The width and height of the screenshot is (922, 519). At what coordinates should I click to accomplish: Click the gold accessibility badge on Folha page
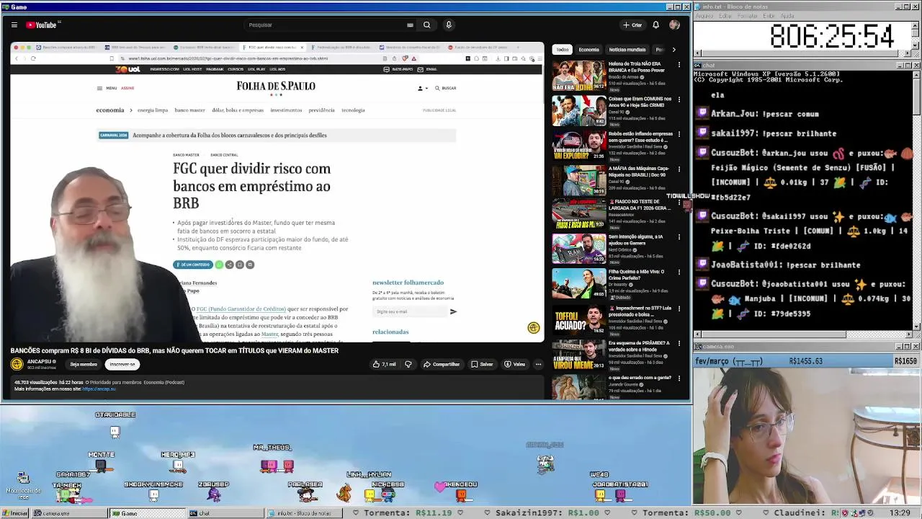tap(533, 328)
